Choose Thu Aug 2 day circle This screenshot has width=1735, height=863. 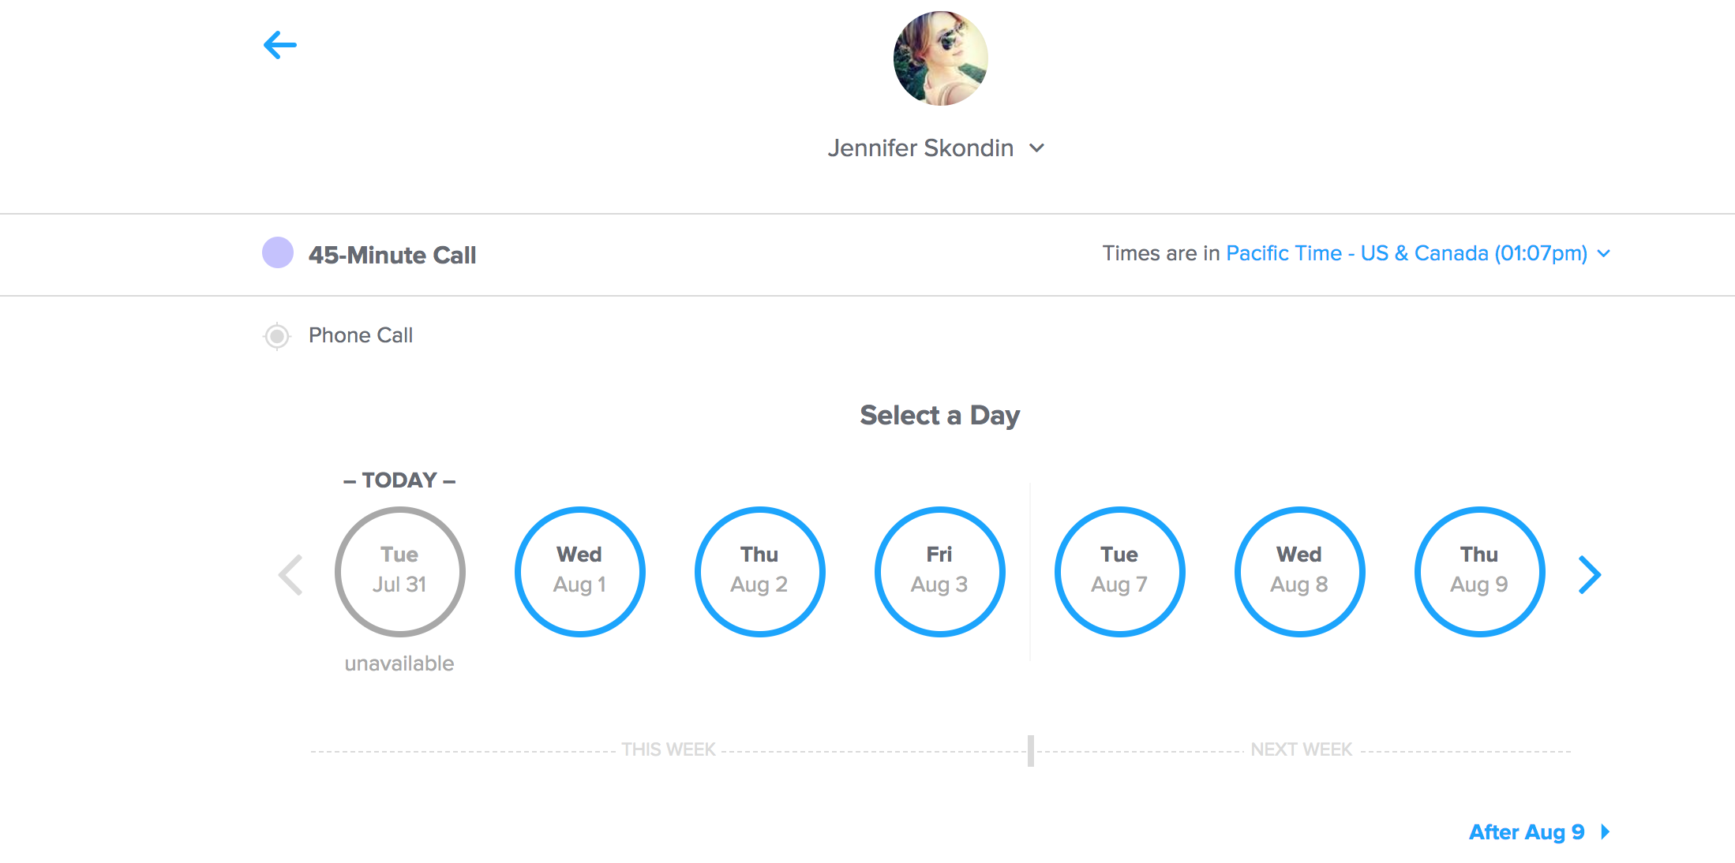[759, 571]
